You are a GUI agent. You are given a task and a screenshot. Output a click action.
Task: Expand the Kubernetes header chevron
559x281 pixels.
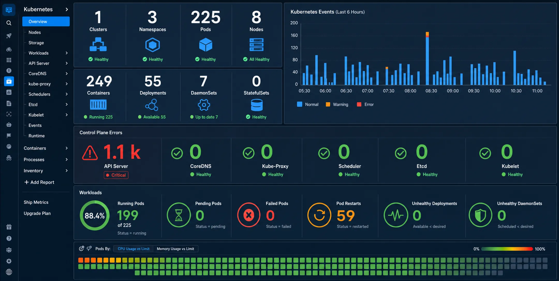[67, 9]
